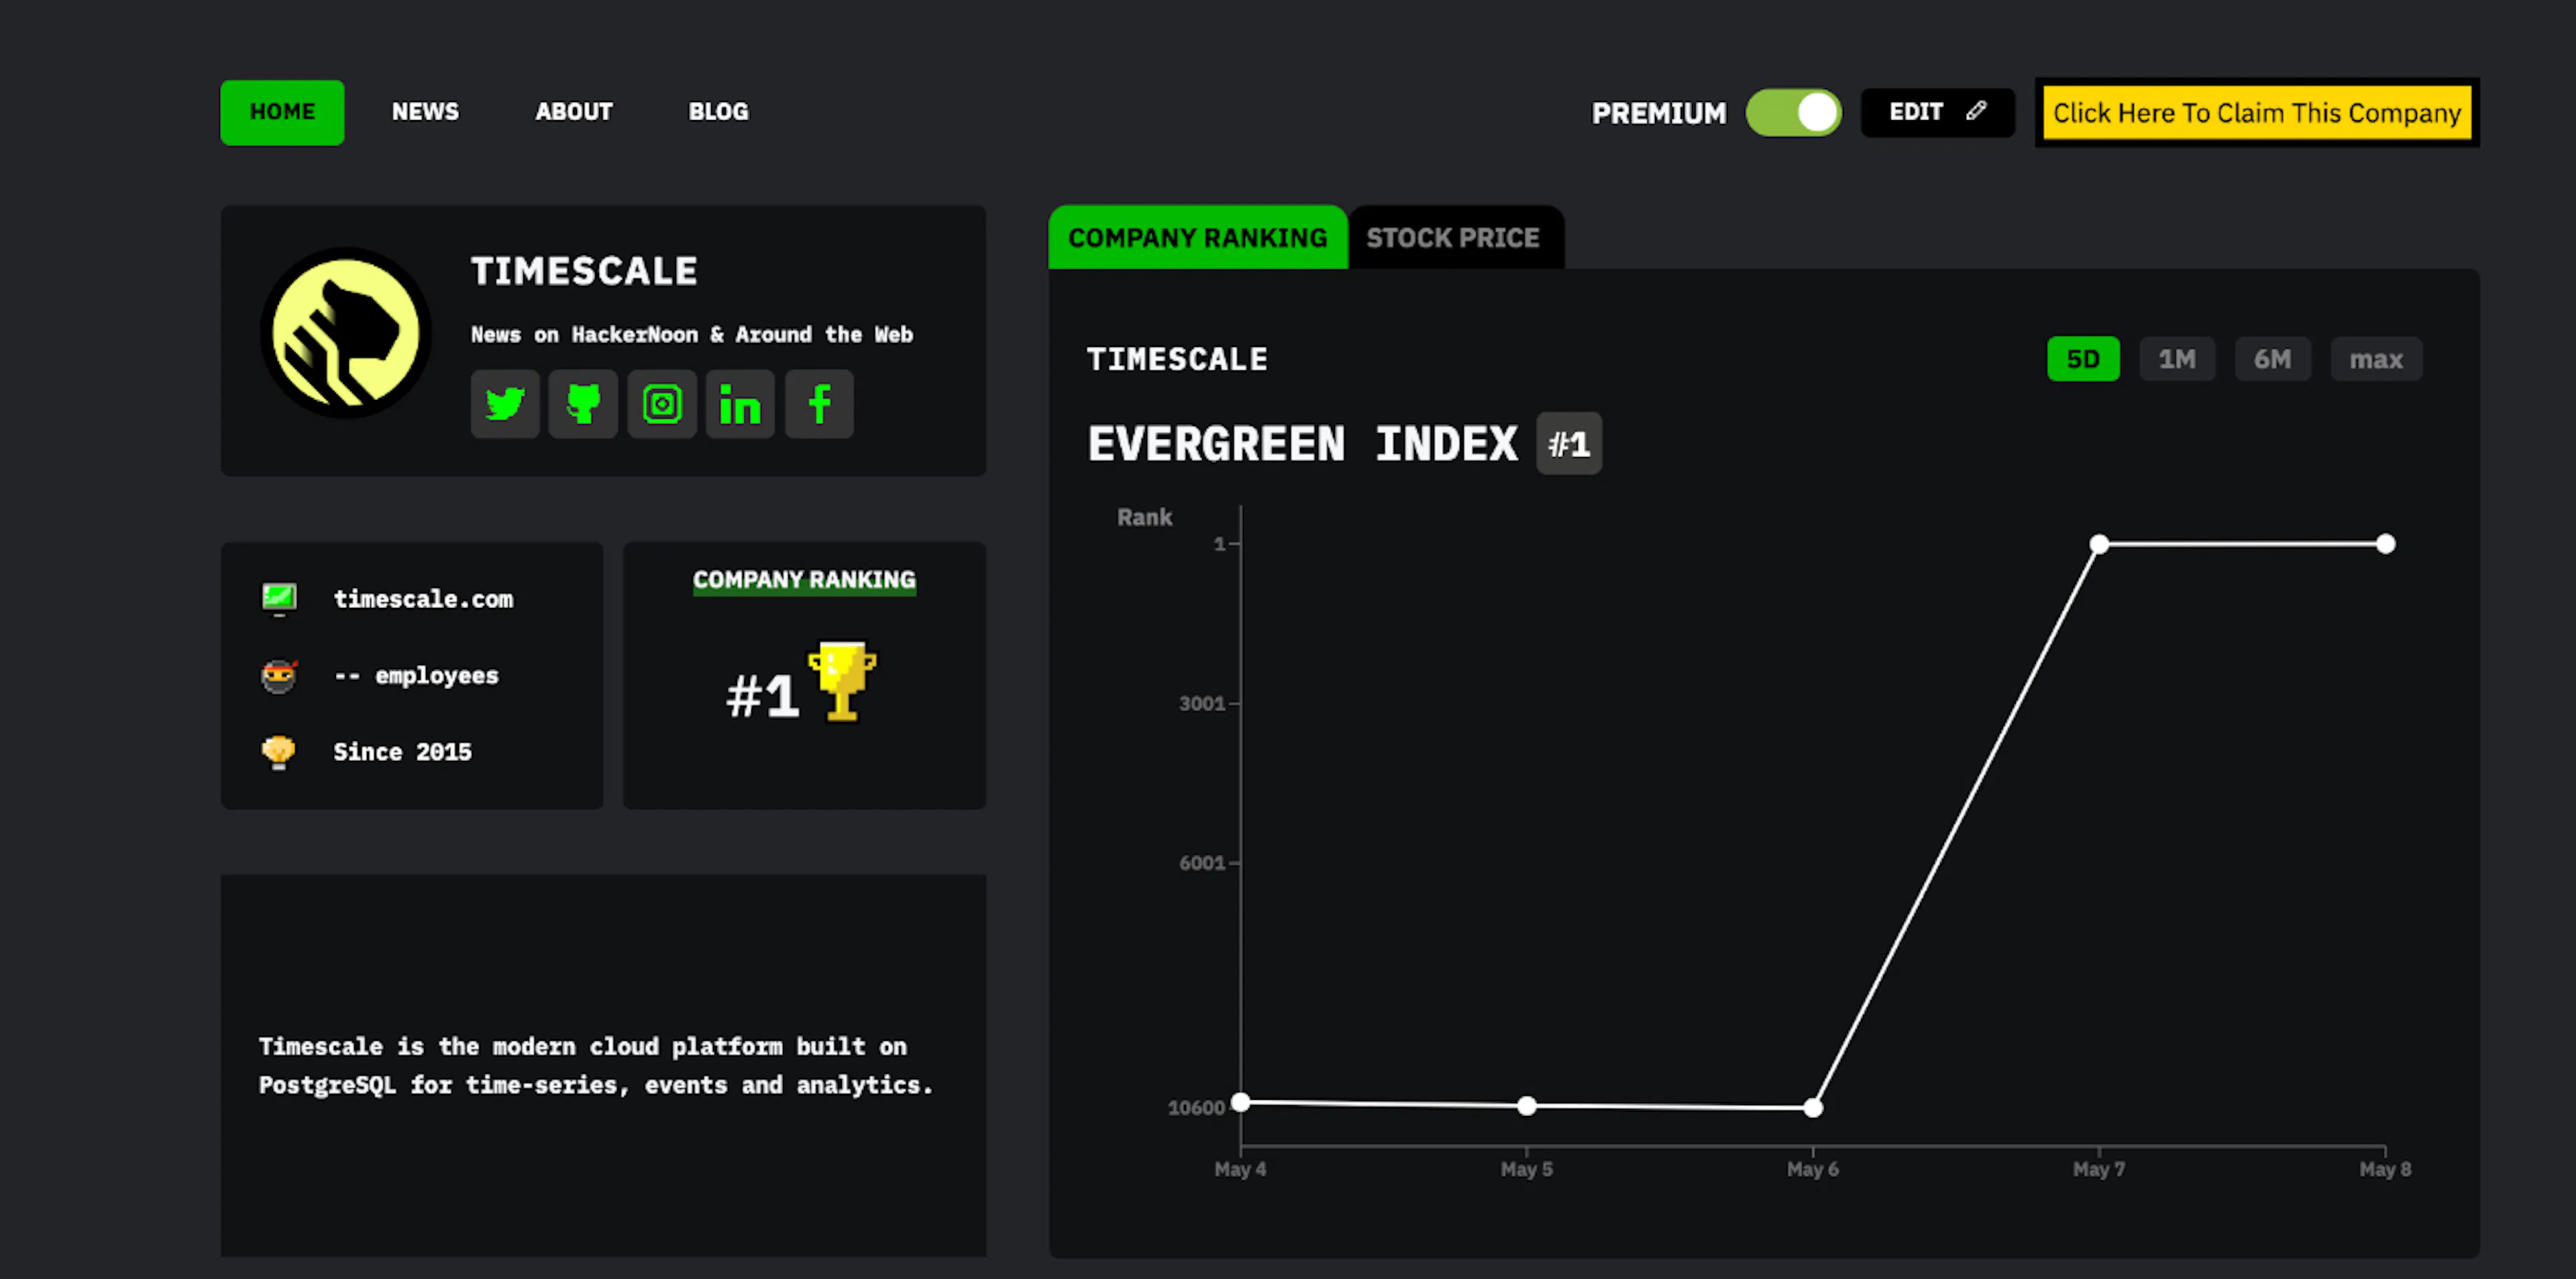Click the #1 badge beside Evergreen Index
The height and width of the screenshot is (1279, 2576).
[x=1568, y=444]
